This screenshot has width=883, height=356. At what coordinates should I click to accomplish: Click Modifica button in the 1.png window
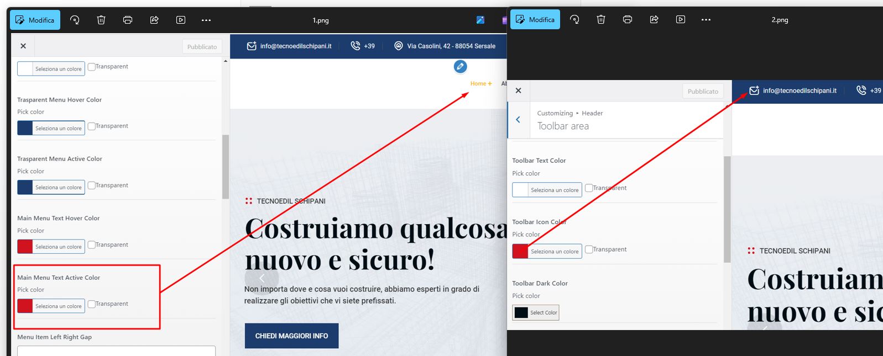tap(35, 20)
